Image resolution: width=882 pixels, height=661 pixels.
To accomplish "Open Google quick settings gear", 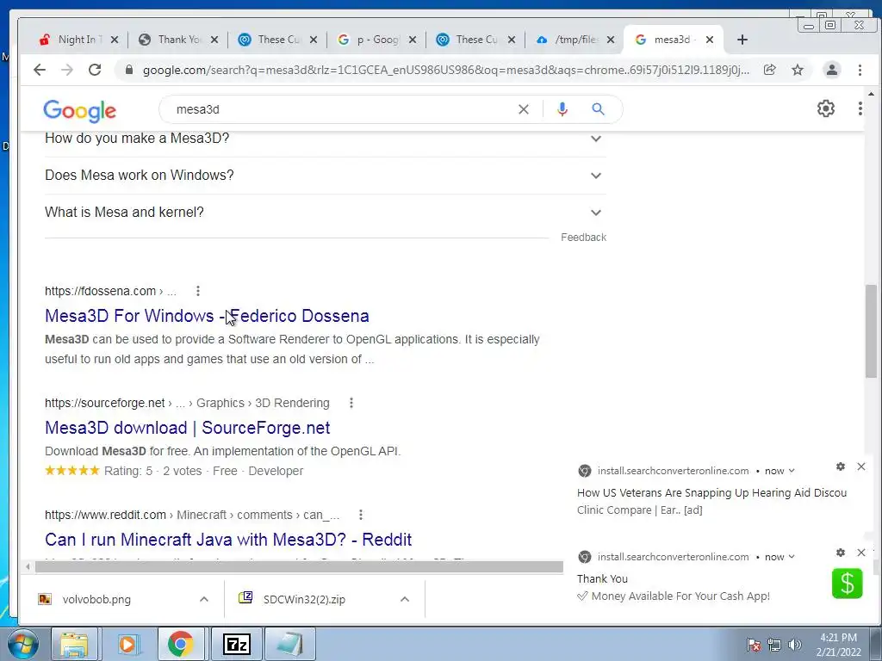I will (826, 108).
